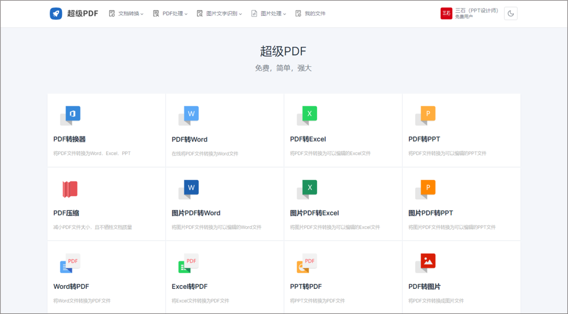Toggle dark mode with moon button
The height and width of the screenshot is (314, 568).
coord(510,14)
